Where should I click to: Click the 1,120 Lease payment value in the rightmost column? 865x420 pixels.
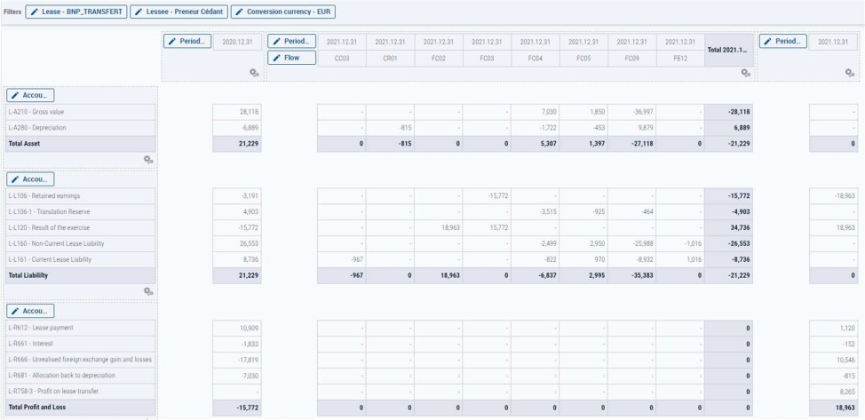point(833,328)
